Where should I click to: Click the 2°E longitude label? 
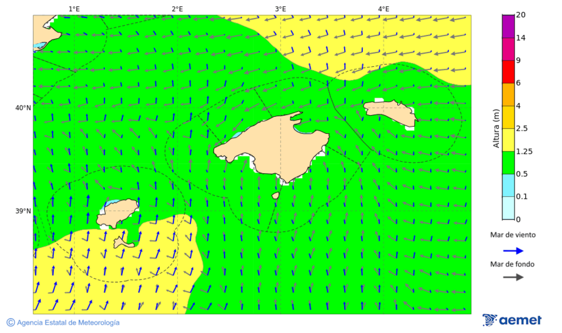point(177,9)
